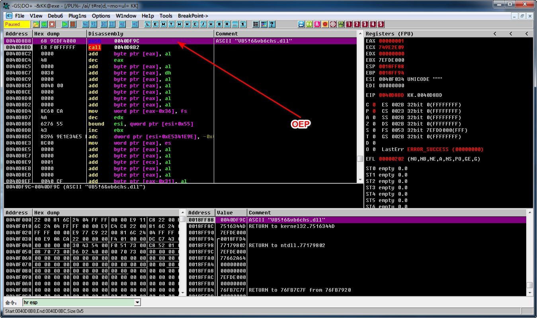Click the Execute till return icon
The width and height of the screenshot is (537, 318).
pos(122,24)
